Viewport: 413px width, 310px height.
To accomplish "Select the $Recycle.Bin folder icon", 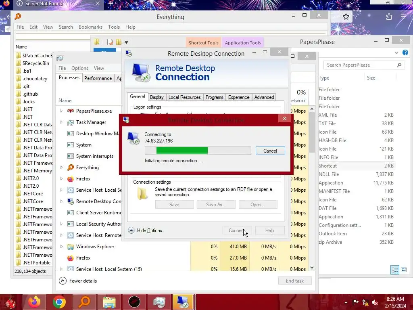I will coord(18,63).
